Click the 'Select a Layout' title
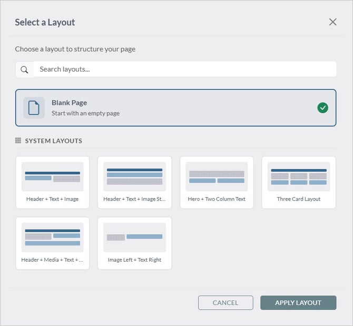353x326 pixels. pyautogui.click(x=45, y=22)
